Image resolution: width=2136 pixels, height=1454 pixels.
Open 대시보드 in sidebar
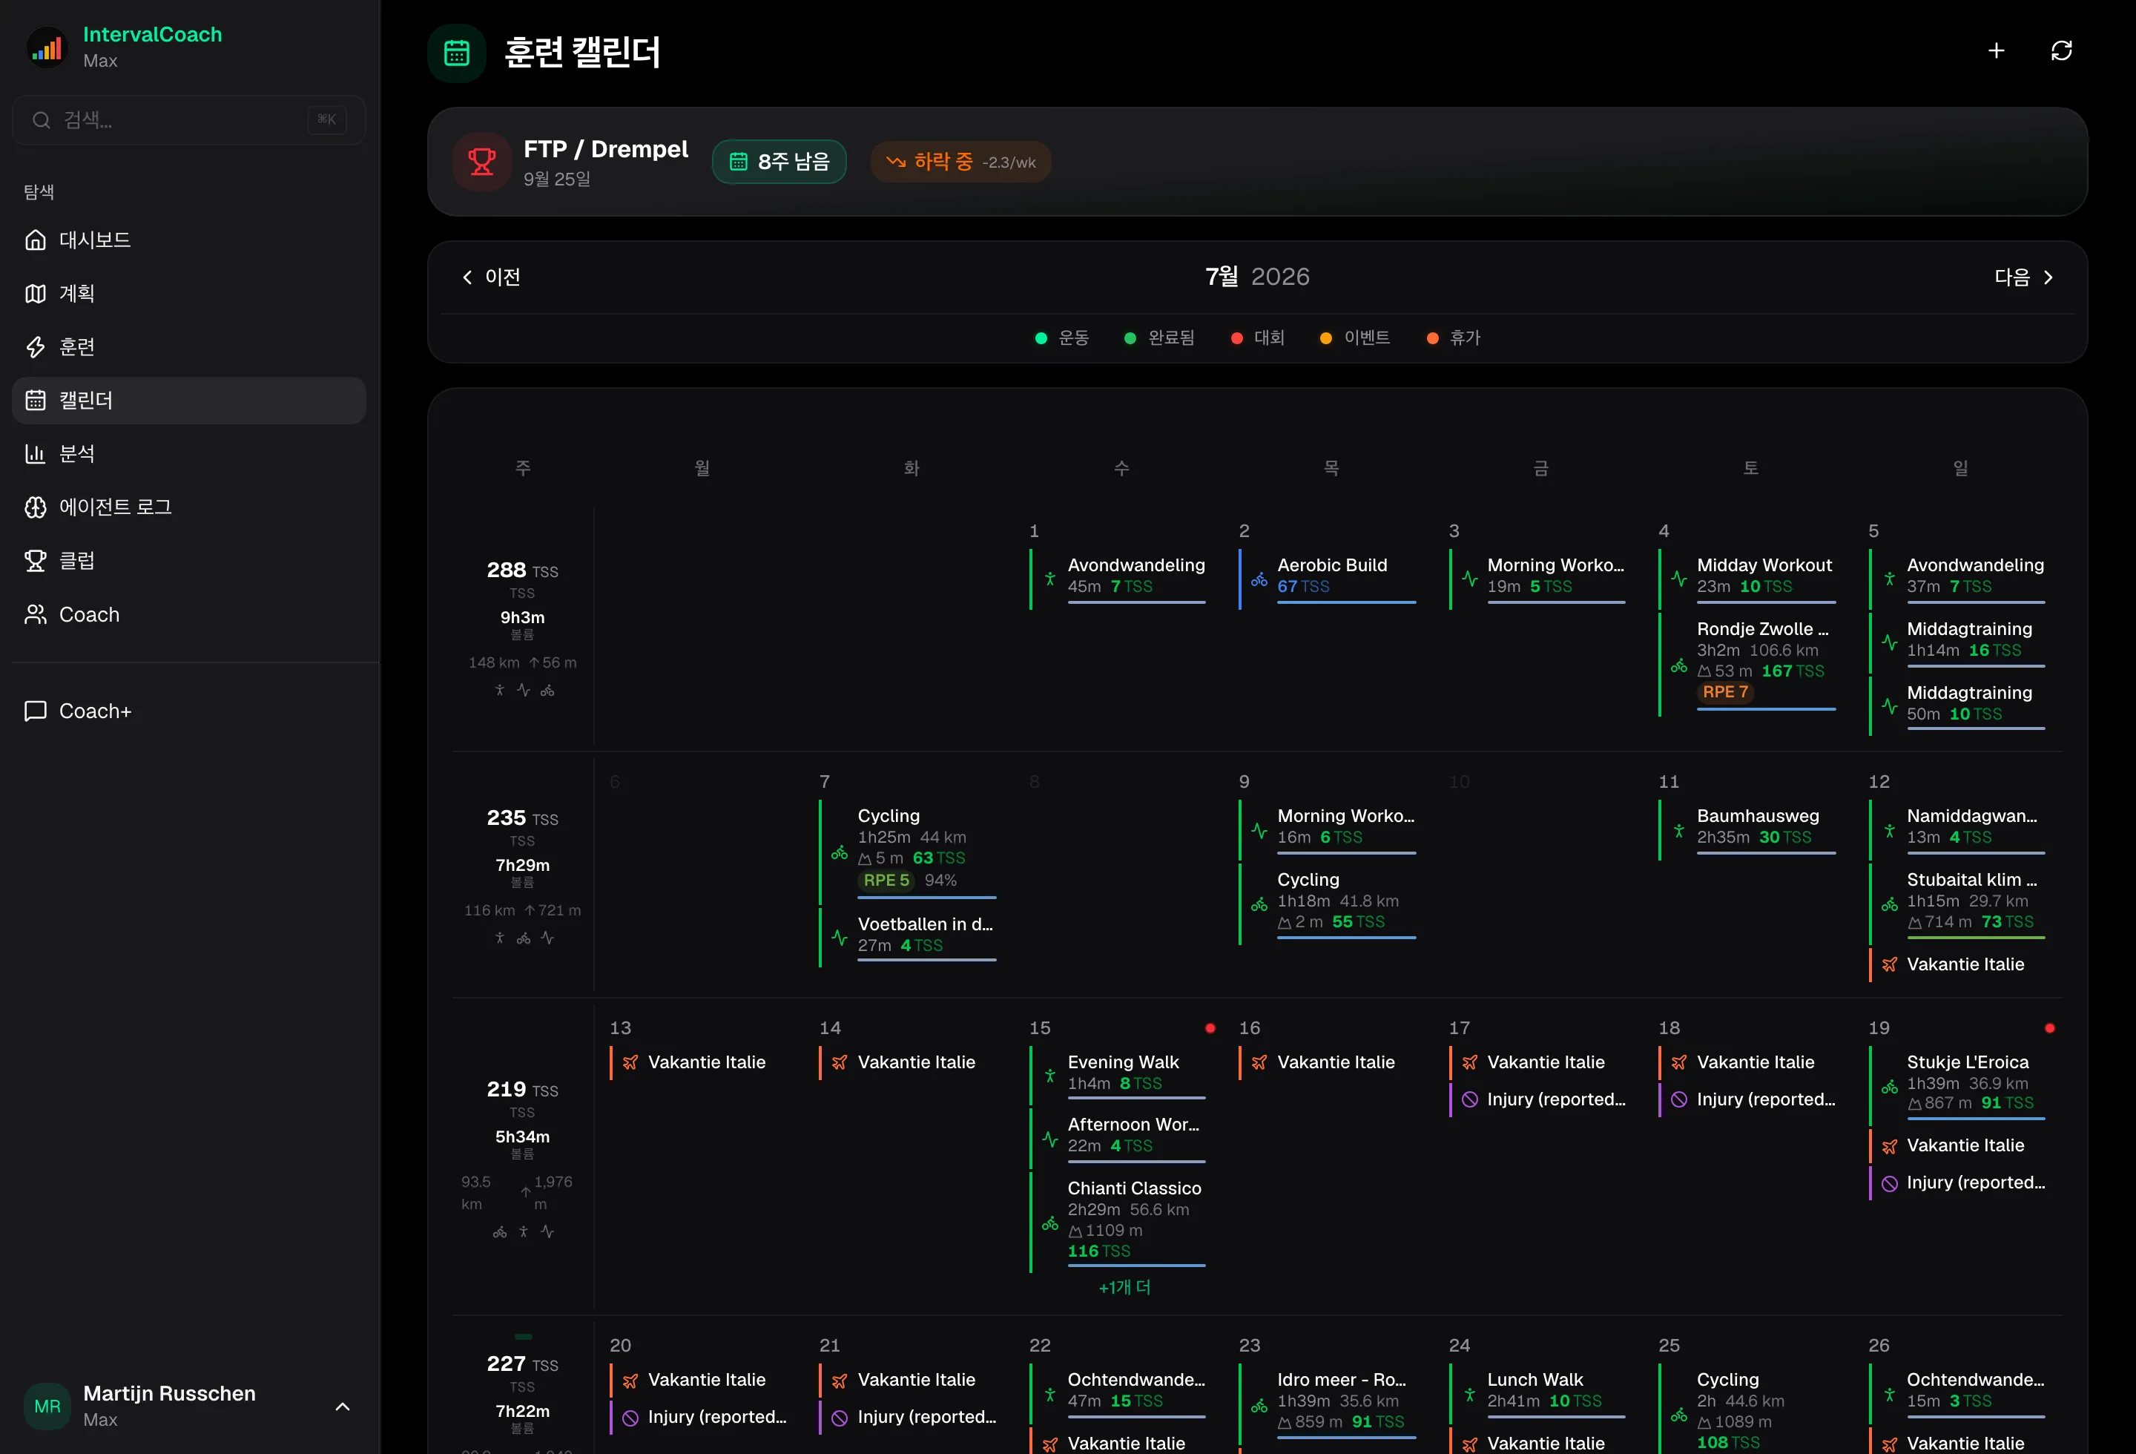[x=188, y=240]
